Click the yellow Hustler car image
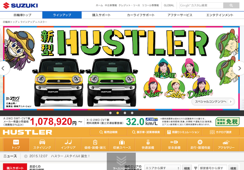244x170 pixels. tap(59, 82)
